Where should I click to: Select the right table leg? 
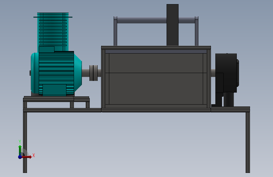(x=248, y=142)
